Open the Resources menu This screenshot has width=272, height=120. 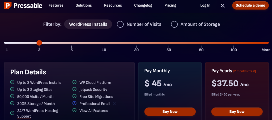tap(113, 5)
